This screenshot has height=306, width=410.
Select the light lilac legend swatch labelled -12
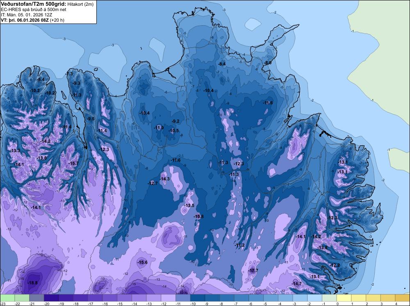pos(169,298)
